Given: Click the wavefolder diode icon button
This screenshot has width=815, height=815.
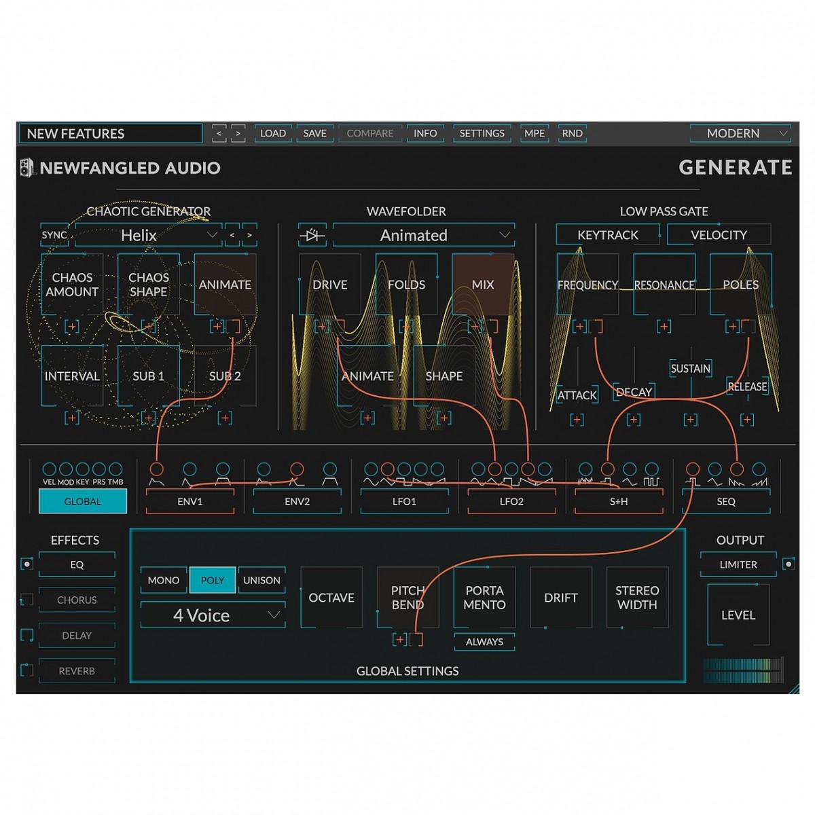Looking at the screenshot, I should (x=312, y=236).
